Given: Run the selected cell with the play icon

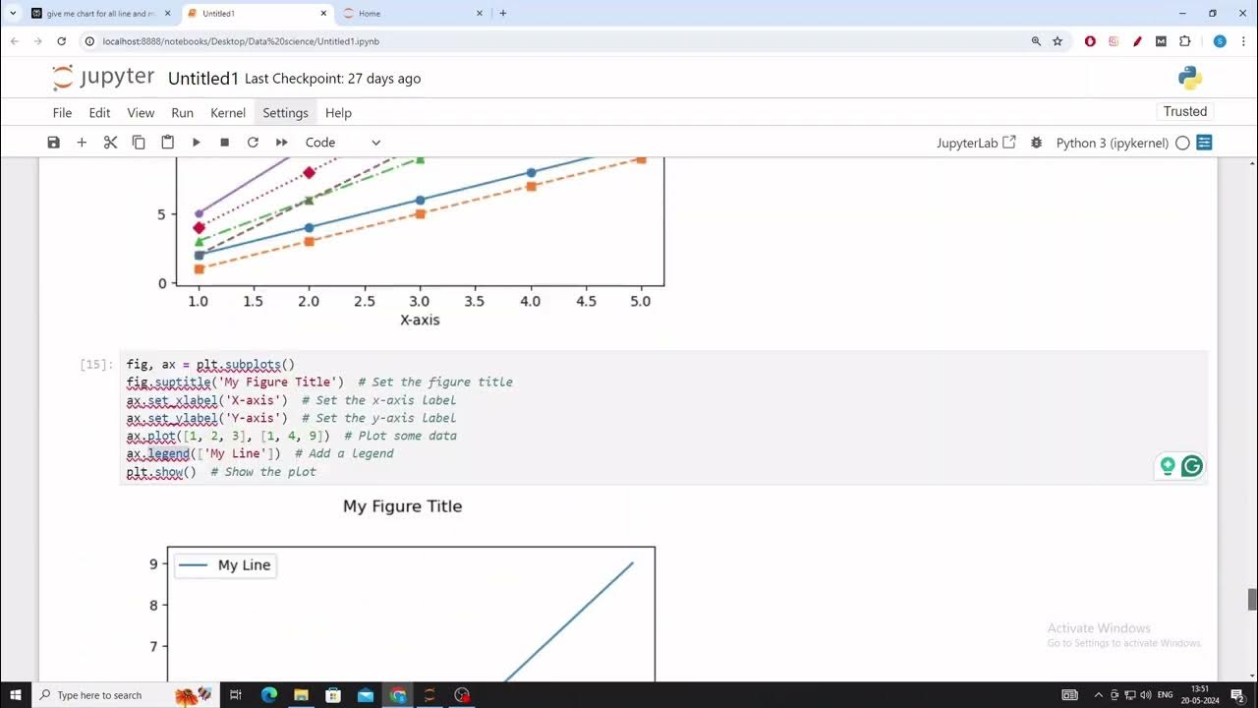Looking at the screenshot, I should tap(196, 143).
